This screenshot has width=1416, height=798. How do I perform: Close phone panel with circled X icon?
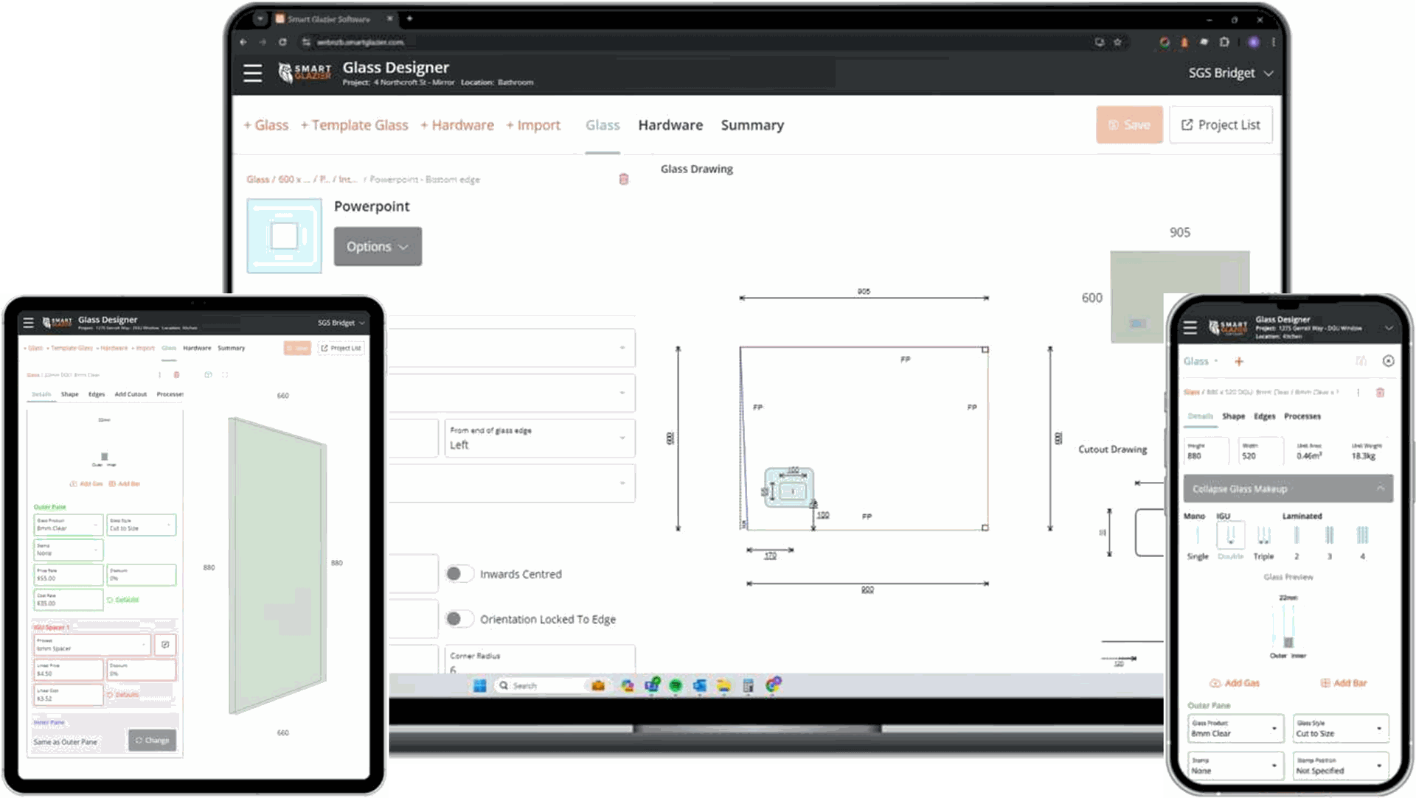(1388, 361)
